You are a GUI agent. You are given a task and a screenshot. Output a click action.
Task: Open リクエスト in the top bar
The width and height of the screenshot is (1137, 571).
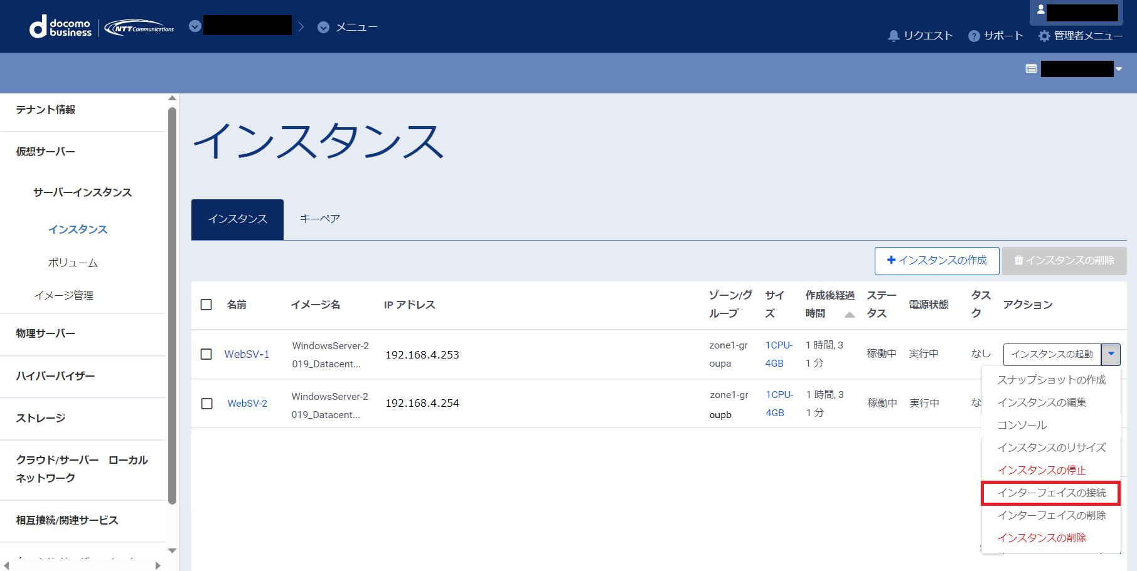(921, 36)
